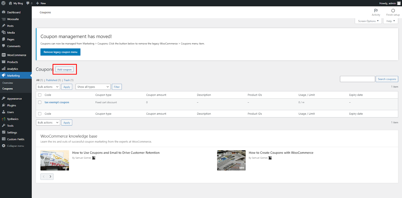Click the Dashboard gauge icon in sidebar

(x=4, y=12)
